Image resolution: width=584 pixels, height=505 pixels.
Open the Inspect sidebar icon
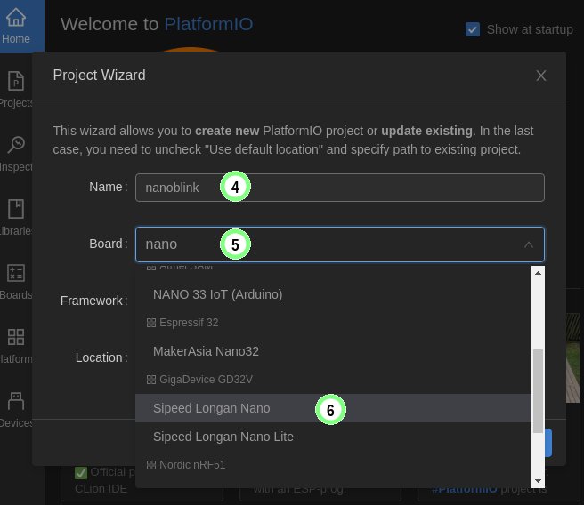coord(16,151)
